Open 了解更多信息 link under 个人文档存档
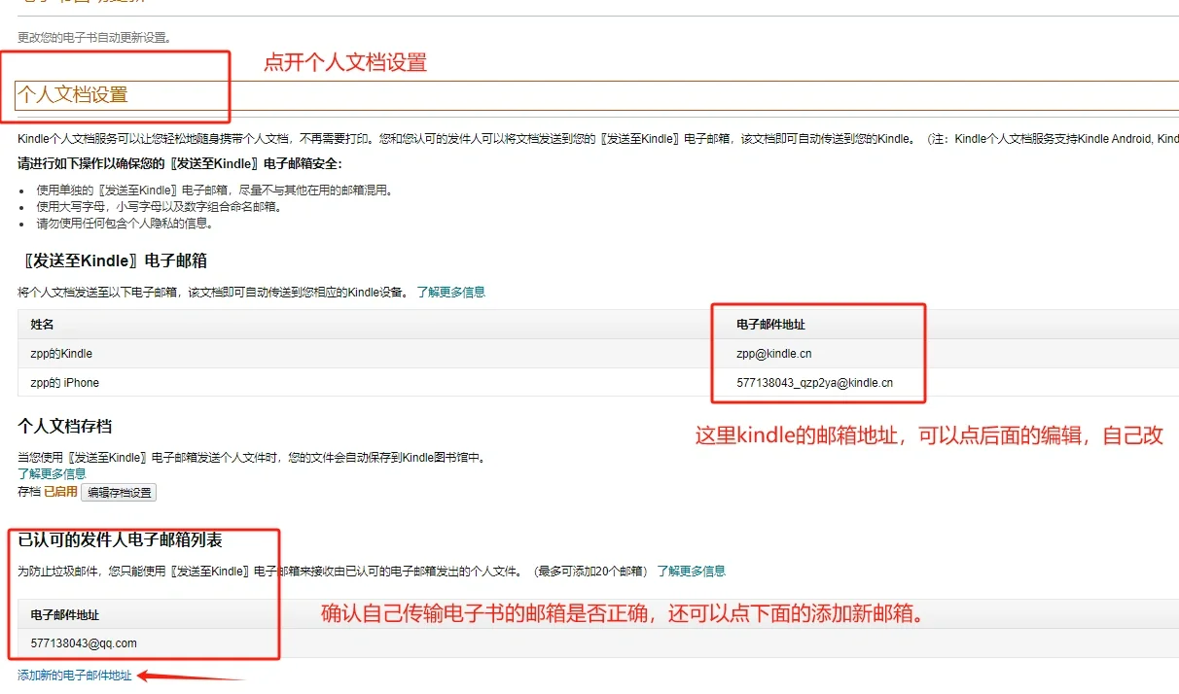Image resolution: width=1179 pixels, height=694 pixels. [52, 473]
